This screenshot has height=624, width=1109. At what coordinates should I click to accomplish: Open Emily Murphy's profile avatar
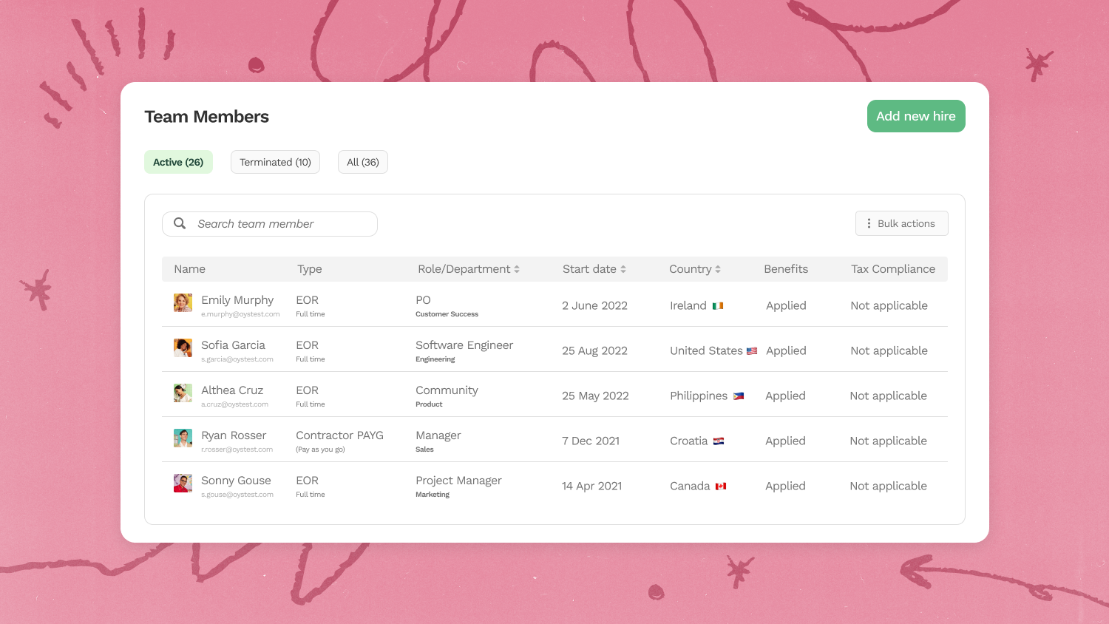pos(183,302)
